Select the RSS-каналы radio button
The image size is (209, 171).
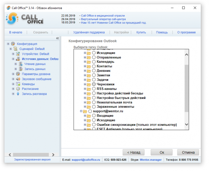(x=94, y=88)
